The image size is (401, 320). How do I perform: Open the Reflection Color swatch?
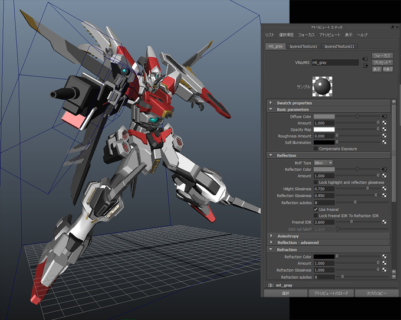tap(324, 169)
